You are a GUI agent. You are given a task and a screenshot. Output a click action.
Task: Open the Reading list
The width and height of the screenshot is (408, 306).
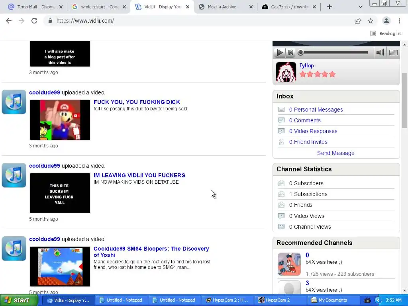(x=386, y=33)
